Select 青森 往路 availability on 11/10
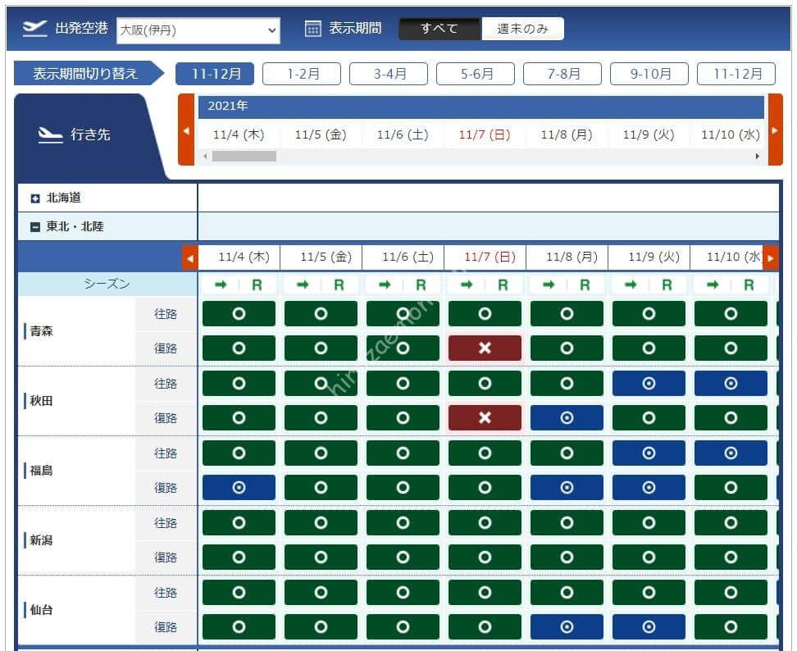This screenshot has width=797, height=651. click(x=731, y=313)
